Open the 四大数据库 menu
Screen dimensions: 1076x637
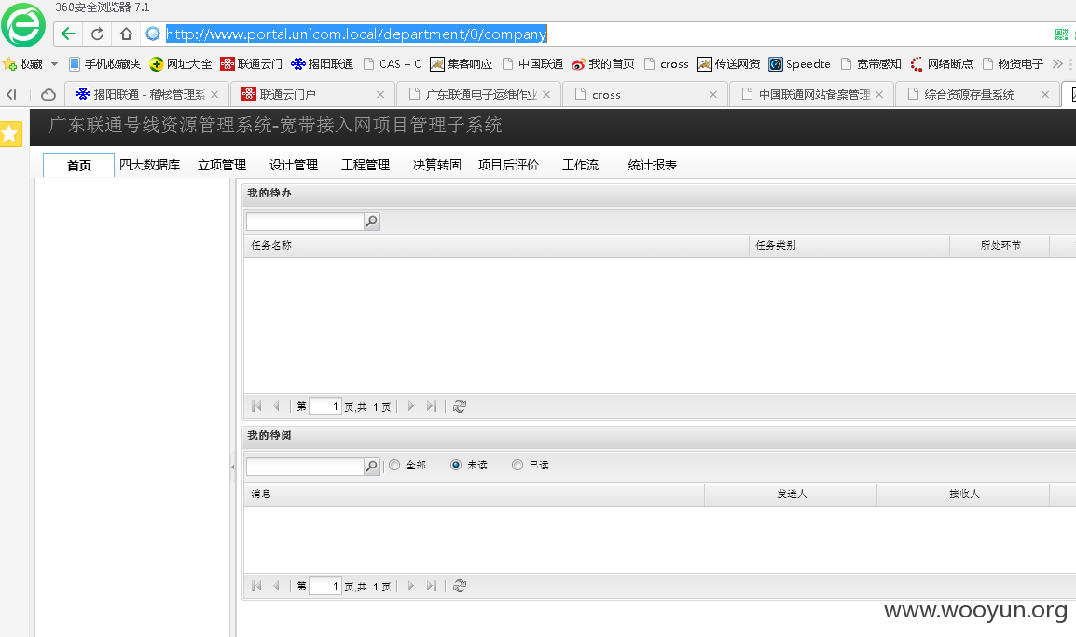[149, 165]
